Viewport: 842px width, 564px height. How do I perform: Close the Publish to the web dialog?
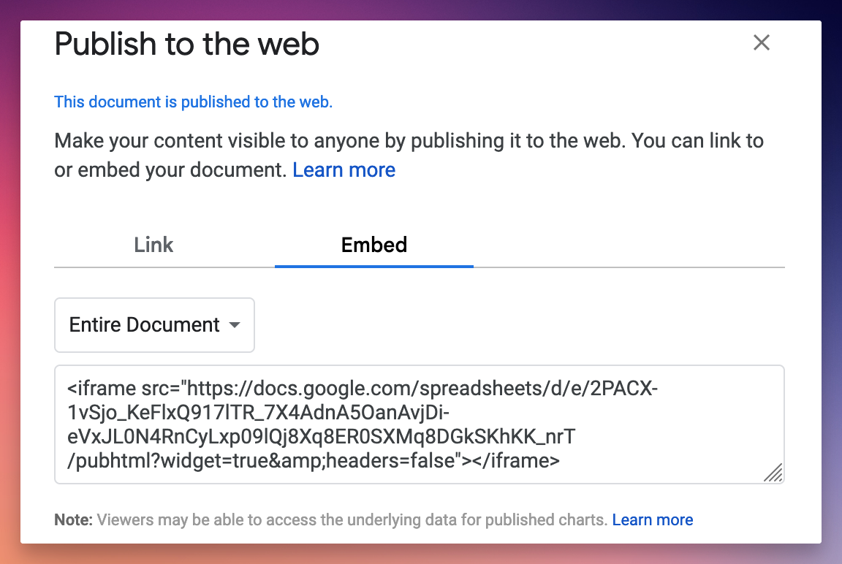[762, 43]
